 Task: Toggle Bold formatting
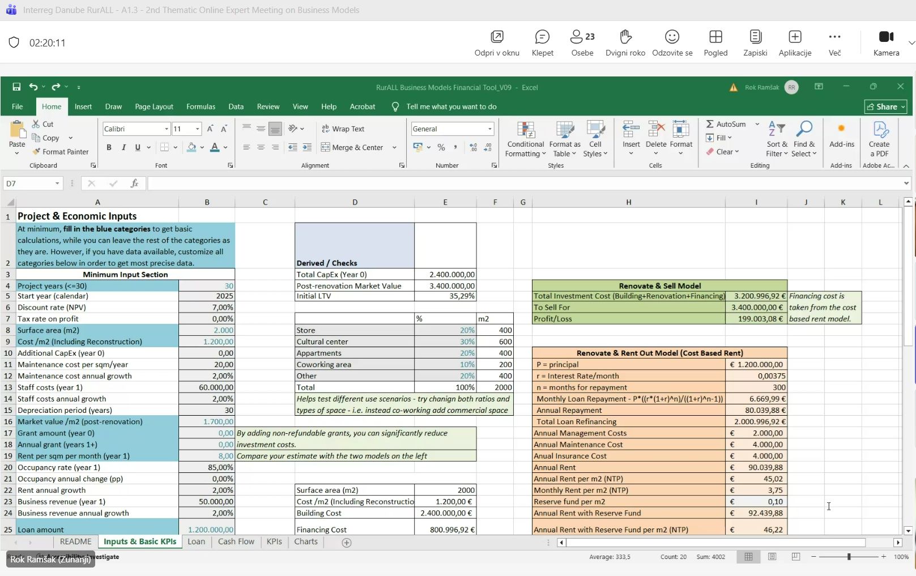109,147
